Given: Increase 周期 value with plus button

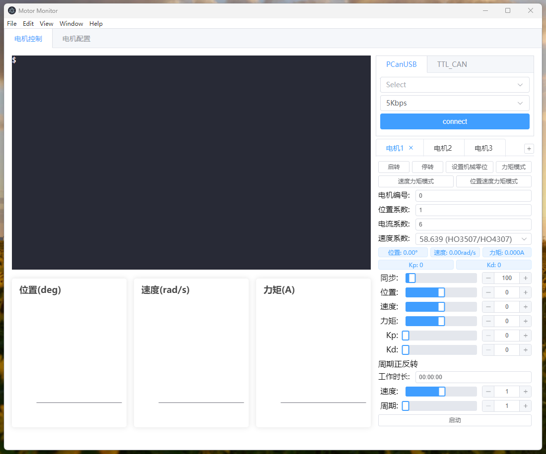Looking at the screenshot, I should [x=525, y=406].
